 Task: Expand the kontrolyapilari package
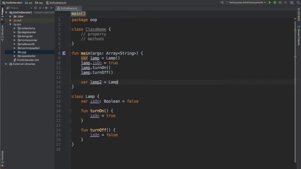pyautogui.click(x=15, y=48)
